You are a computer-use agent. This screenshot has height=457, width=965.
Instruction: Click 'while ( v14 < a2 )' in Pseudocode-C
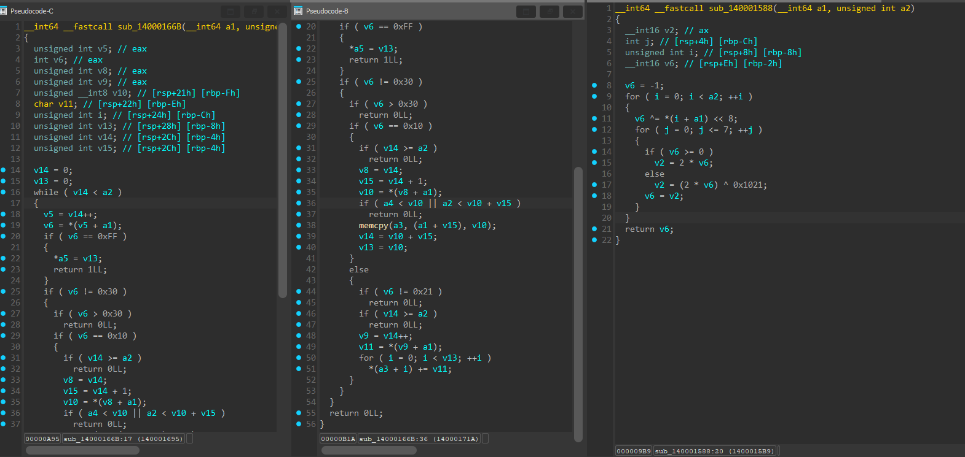pos(77,192)
